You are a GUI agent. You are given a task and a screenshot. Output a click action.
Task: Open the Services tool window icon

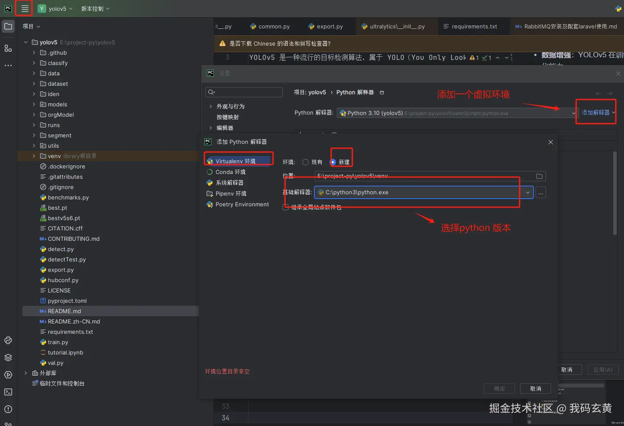[x=8, y=375]
